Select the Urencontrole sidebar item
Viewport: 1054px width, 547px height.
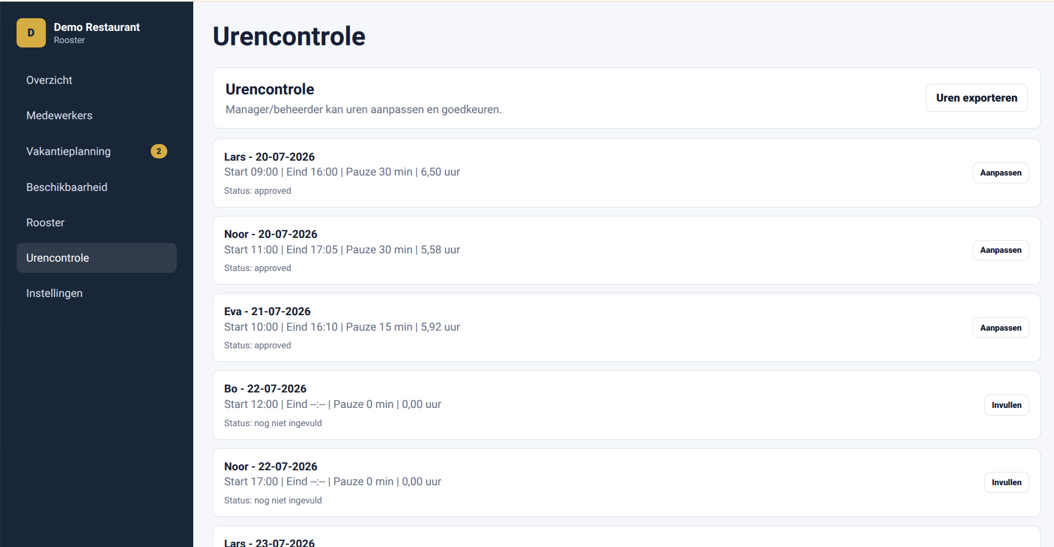point(97,258)
